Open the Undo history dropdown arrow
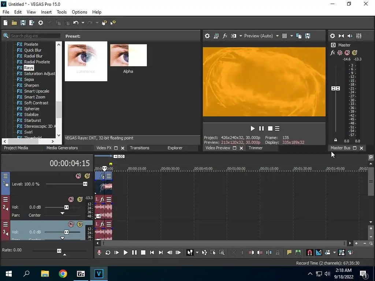375x281 pixels. (x=83, y=23)
